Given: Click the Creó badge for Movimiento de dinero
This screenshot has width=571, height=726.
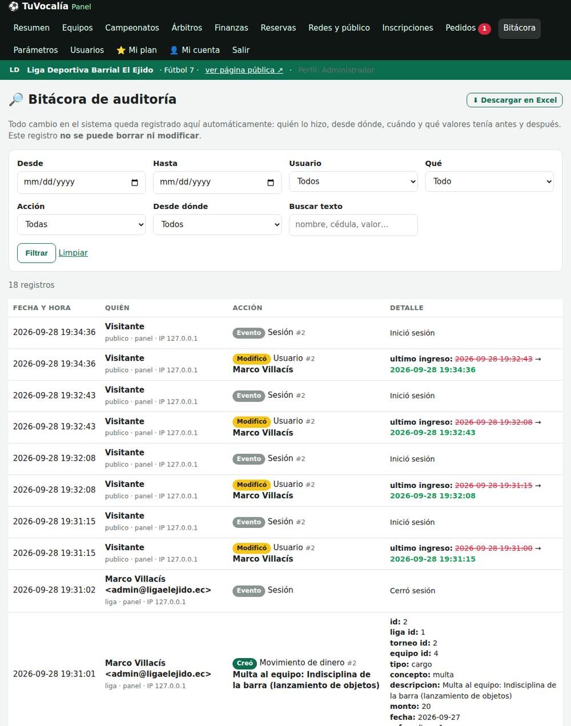Looking at the screenshot, I should tap(244, 663).
